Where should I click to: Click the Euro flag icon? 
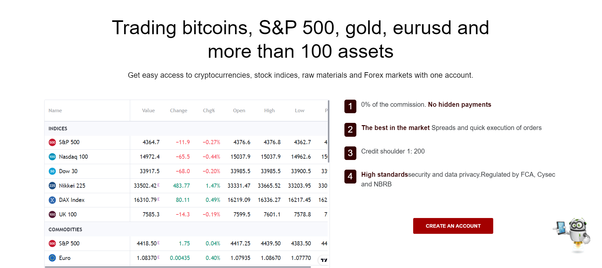52,258
